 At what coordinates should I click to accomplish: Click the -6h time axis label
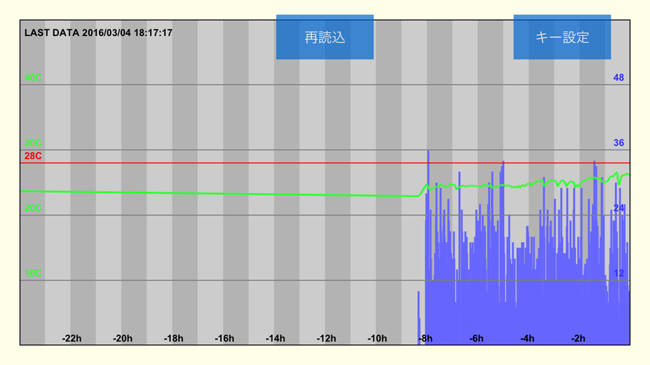476,338
